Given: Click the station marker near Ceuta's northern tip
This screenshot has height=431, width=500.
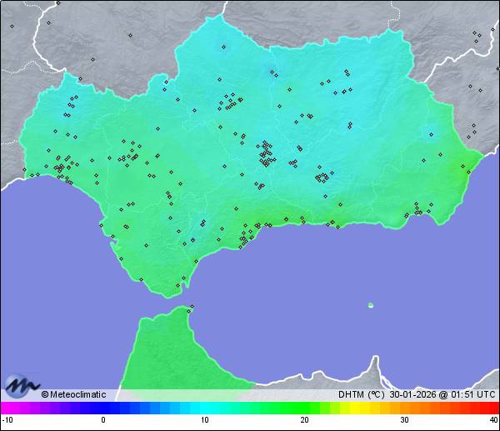Looking at the screenshot, I should click(x=191, y=306).
